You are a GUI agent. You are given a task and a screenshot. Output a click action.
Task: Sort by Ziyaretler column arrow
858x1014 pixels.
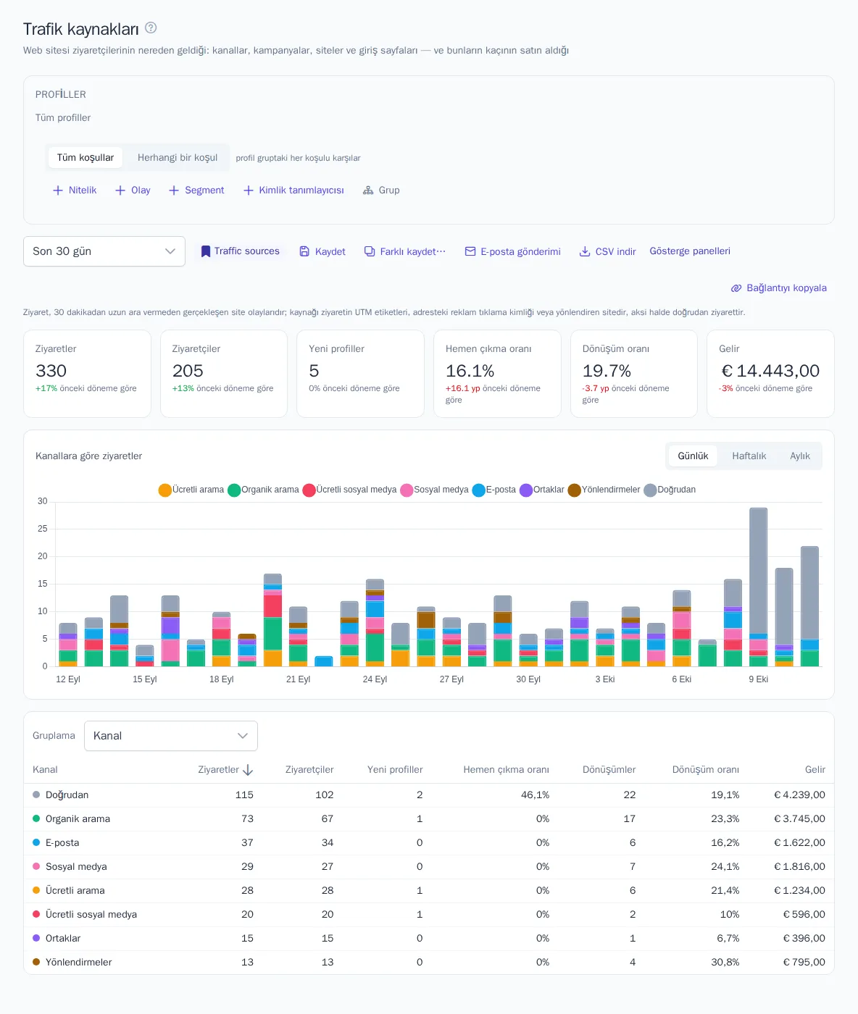248,770
